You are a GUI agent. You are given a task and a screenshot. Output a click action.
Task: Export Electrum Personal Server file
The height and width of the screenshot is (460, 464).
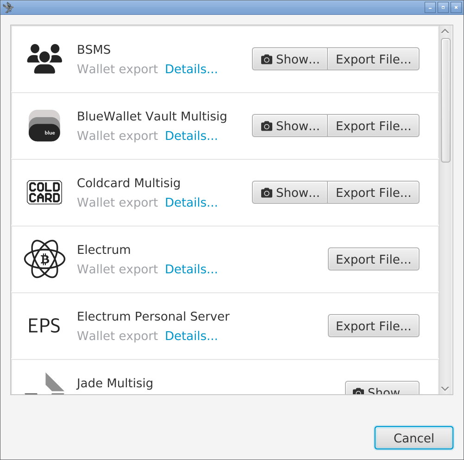pyautogui.click(x=373, y=326)
